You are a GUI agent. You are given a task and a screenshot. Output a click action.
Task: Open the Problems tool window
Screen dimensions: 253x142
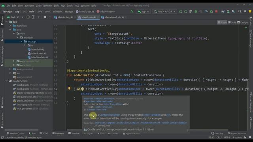click(58, 133)
